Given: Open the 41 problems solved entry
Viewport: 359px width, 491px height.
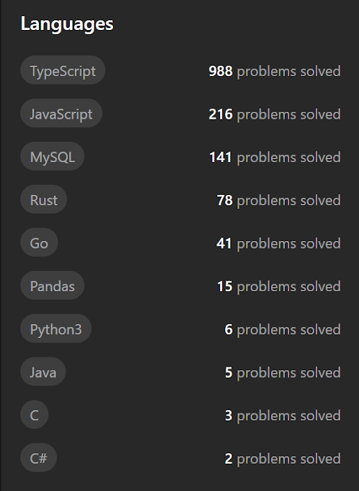Looking at the screenshot, I should [279, 243].
